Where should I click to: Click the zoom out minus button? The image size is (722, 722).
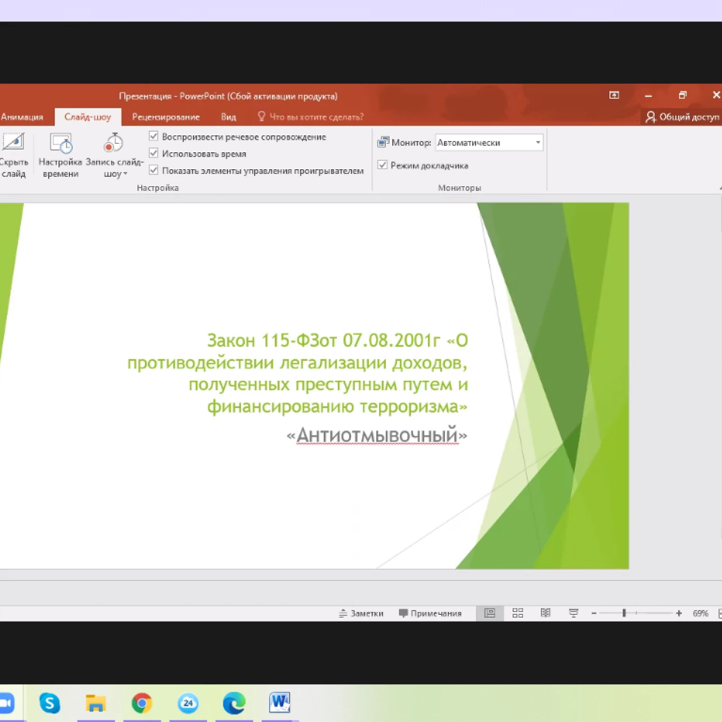pos(594,613)
